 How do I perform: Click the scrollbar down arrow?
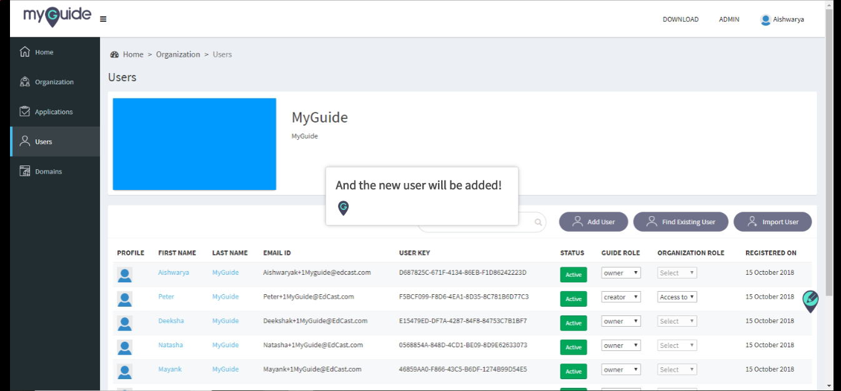click(x=830, y=386)
